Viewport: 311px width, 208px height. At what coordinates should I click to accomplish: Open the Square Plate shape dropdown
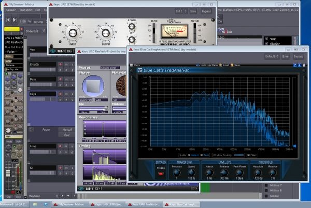tap(86, 100)
